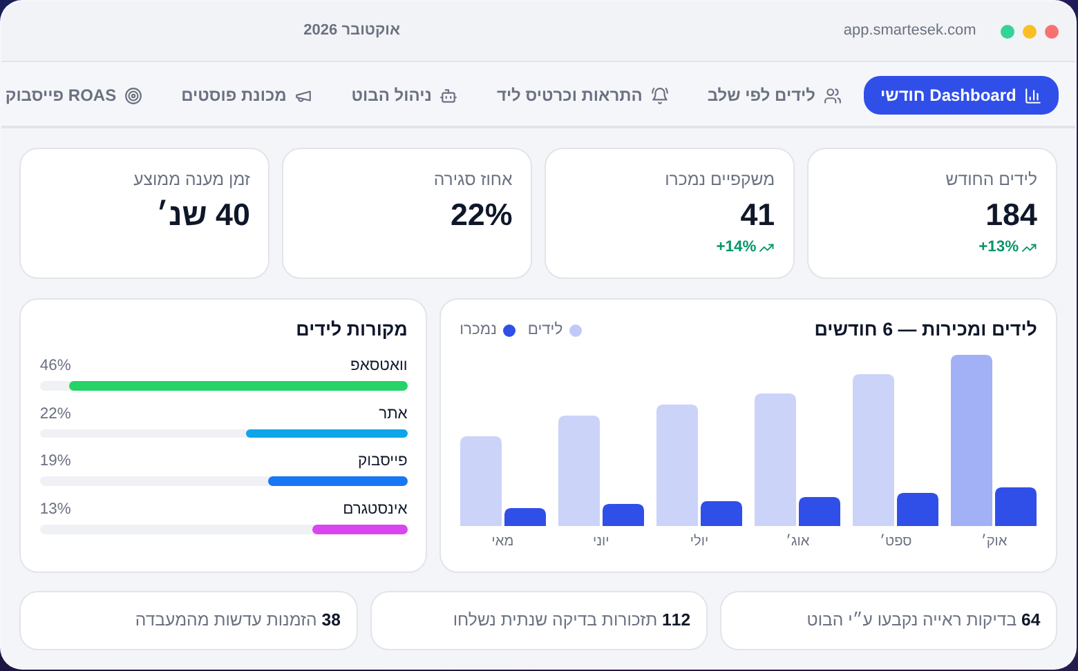1078x671 pixels.
Task: Click the green window dot
Action: click(1008, 32)
